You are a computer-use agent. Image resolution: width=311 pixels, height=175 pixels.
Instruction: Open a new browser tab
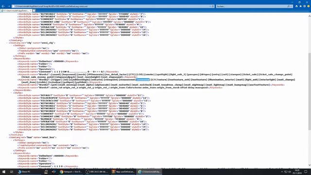tap(34, 11)
